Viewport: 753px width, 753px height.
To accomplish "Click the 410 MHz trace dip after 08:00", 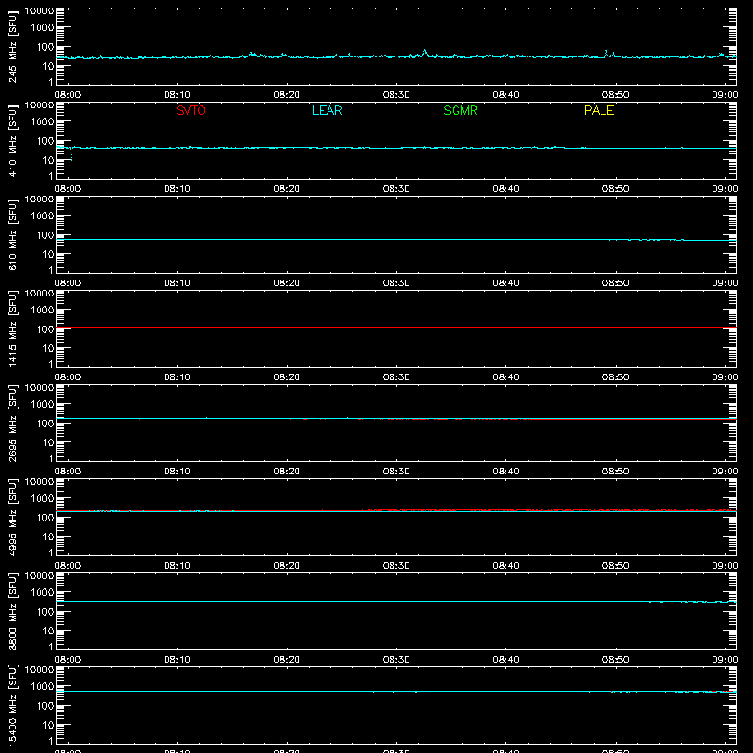I will click(72, 156).
